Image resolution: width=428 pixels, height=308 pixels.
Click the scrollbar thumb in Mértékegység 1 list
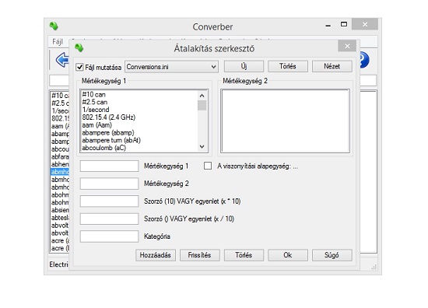(x=202, y=105)
